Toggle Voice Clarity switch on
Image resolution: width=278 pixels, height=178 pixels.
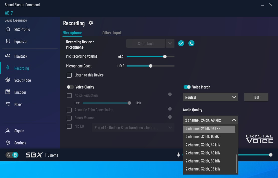click(x=70, y=87)
